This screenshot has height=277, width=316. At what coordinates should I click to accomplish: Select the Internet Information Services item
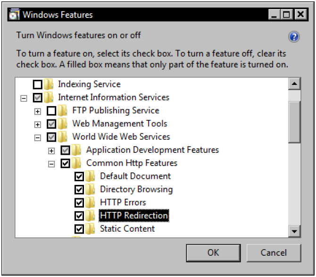[114, 97]
